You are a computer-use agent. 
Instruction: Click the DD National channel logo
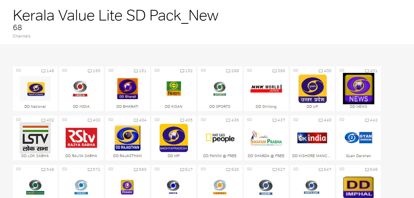(35, 89)
